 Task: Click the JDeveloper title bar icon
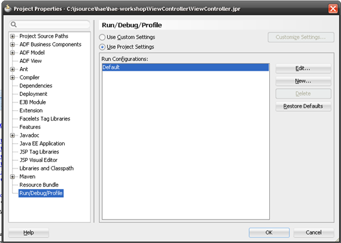point(8,8)
